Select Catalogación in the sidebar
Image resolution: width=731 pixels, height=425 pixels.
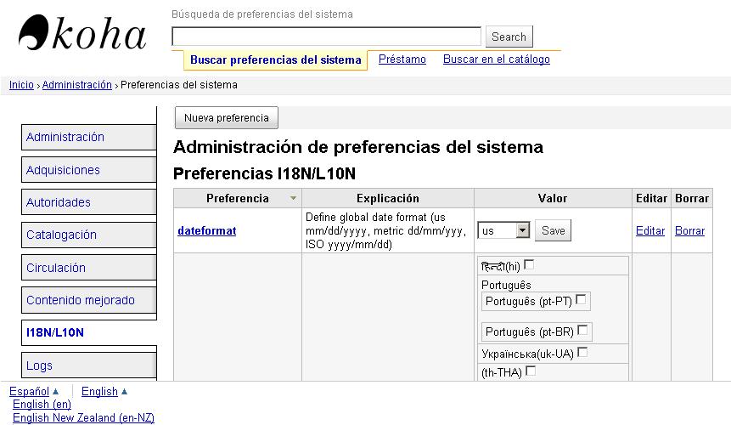coord(61,235)
